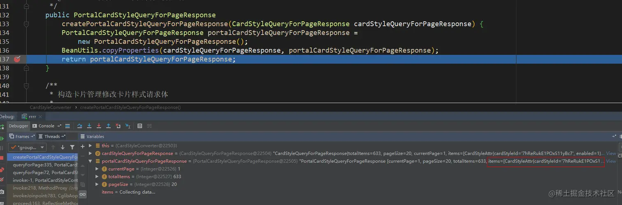
Task: Collapse portalCardStyleQueryForPageResponse variable node
Action: 91,161
